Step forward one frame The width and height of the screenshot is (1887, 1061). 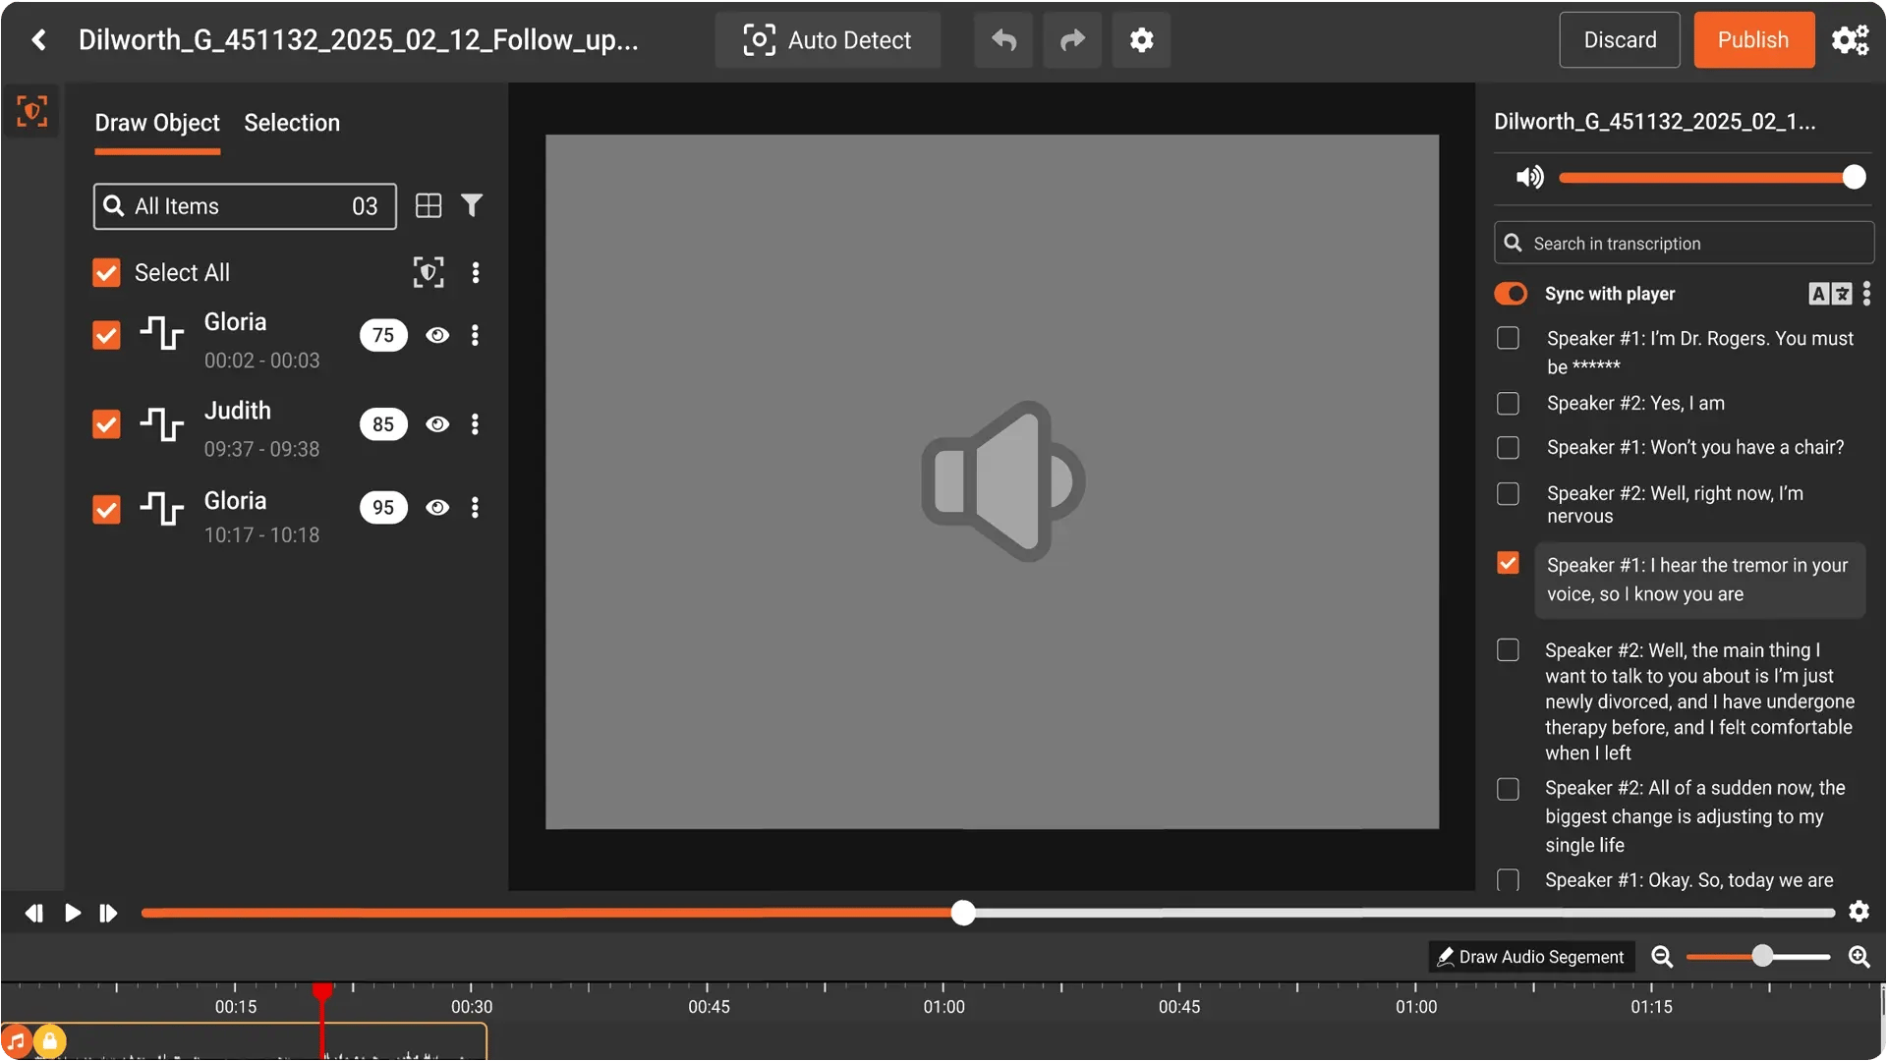[x=108, y=914]
